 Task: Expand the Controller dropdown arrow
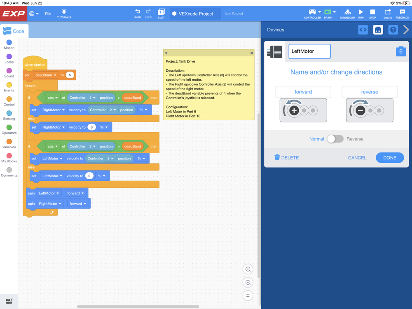coord(320,12)
